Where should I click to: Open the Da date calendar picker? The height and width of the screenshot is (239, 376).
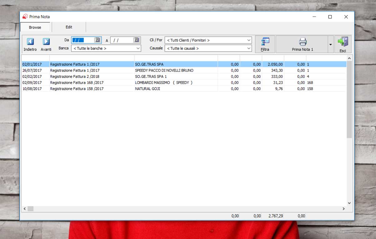97,40
